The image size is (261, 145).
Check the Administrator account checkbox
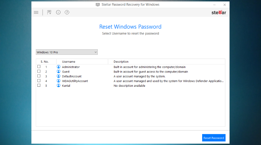click(x=39, y=67)
